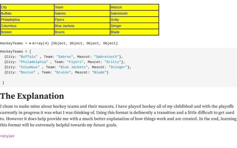Click The Explanation heading
237x148 pixels.
tap(32, 96)
